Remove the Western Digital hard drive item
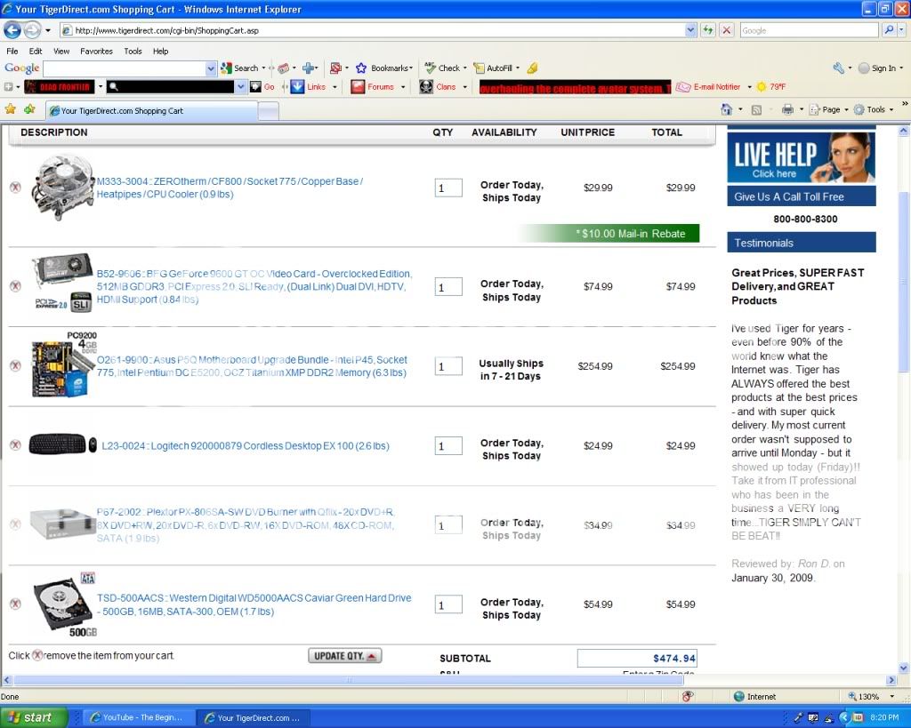911x728 pixels. click(15, 604)
